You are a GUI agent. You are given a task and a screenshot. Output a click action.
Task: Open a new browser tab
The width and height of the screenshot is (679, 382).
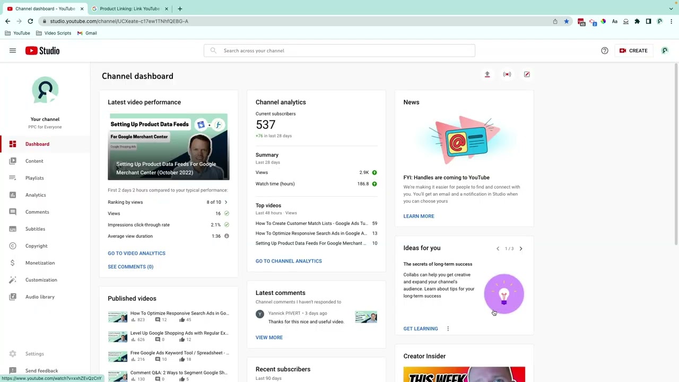point(180,8)
